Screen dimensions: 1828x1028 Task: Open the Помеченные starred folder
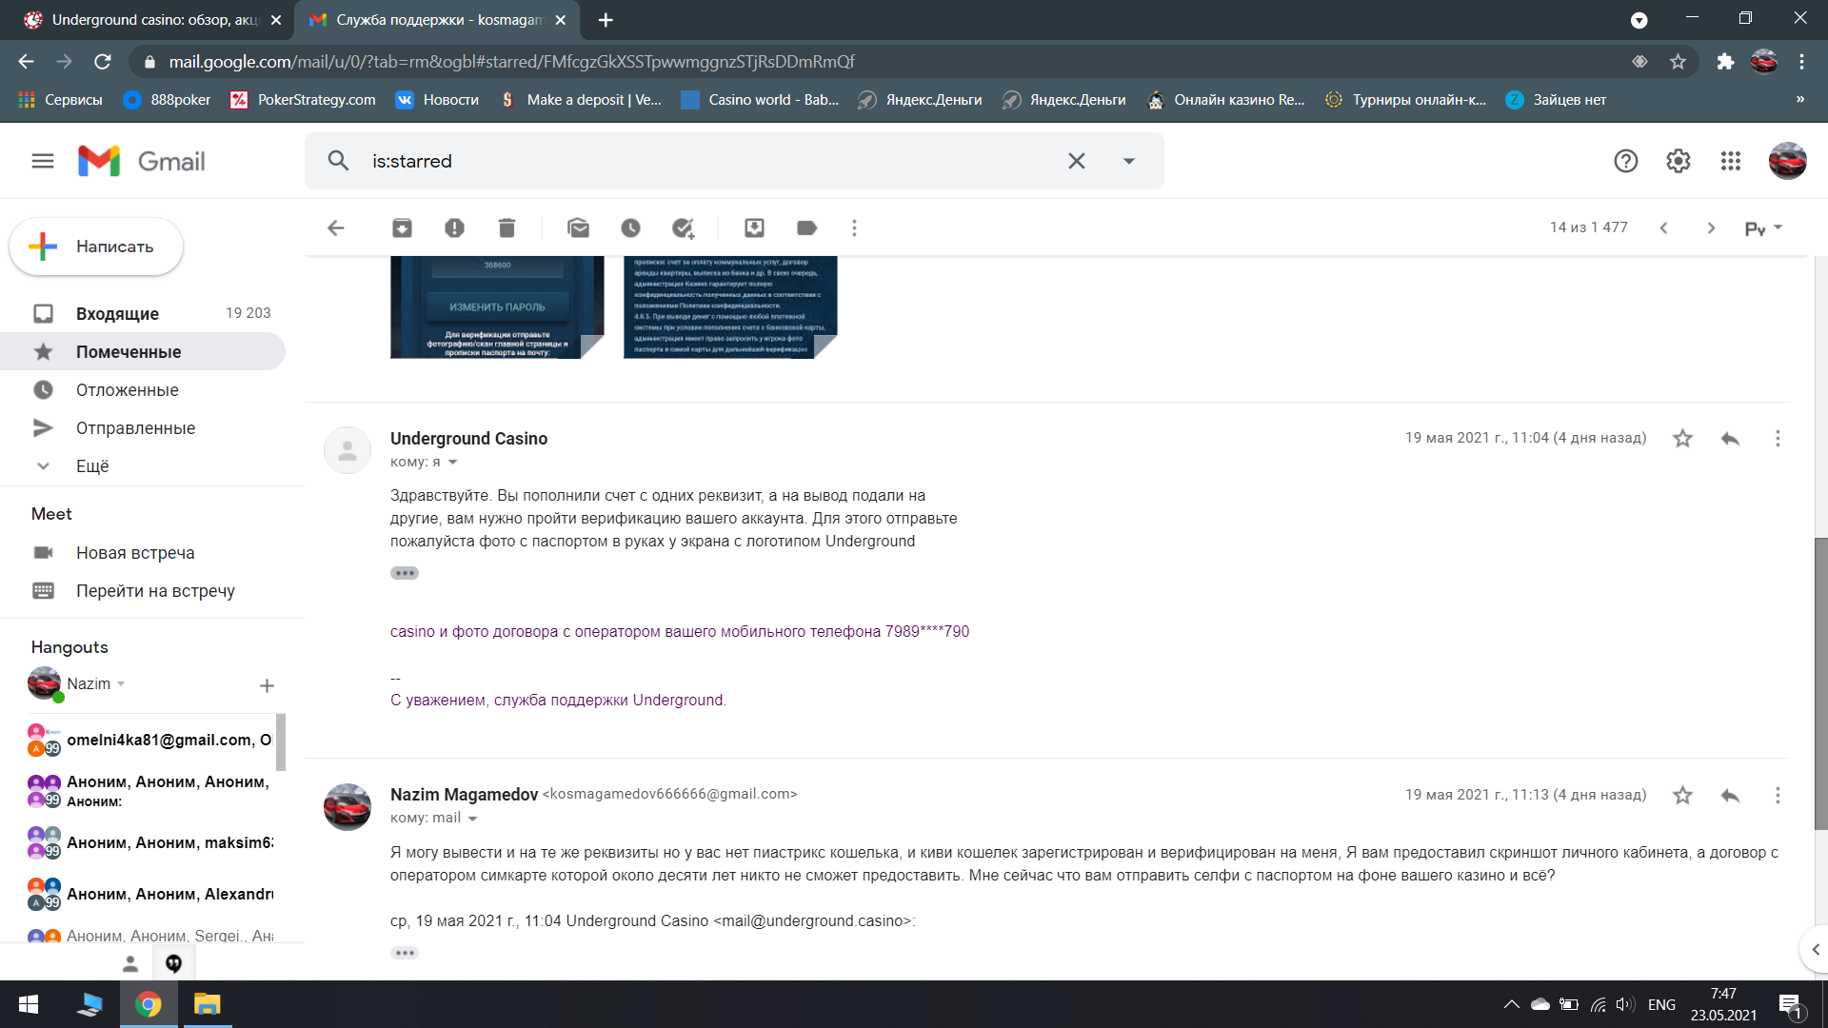click(x=143, y=351)
